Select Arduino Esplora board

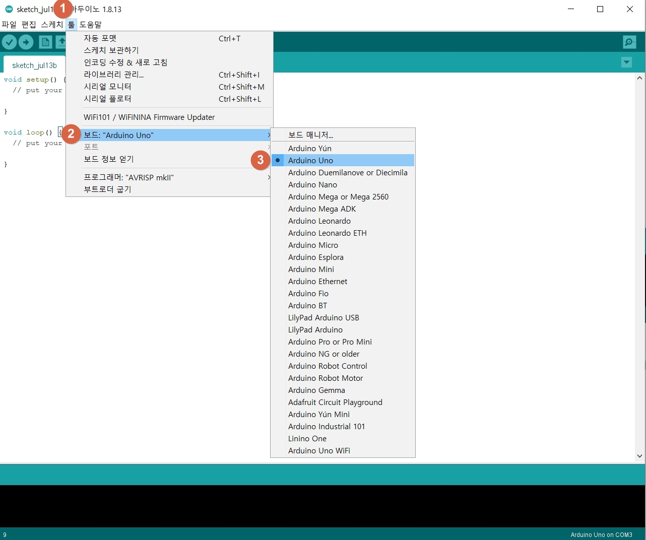click(x=343, y=257)
